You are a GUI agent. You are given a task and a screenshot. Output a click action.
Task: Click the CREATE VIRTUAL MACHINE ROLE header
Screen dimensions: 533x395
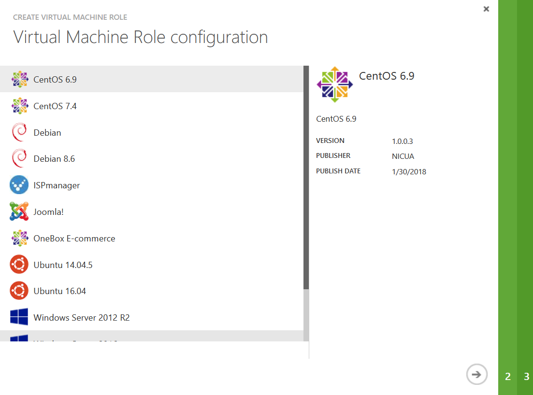pyautogui.click(x=70, y=17)
